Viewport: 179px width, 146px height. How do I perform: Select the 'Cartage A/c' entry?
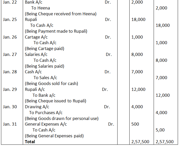(x=36, y=37)
